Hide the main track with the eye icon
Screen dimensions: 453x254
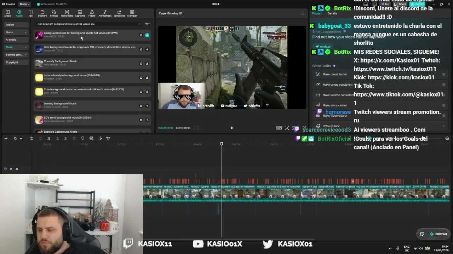tap(17, 169)
